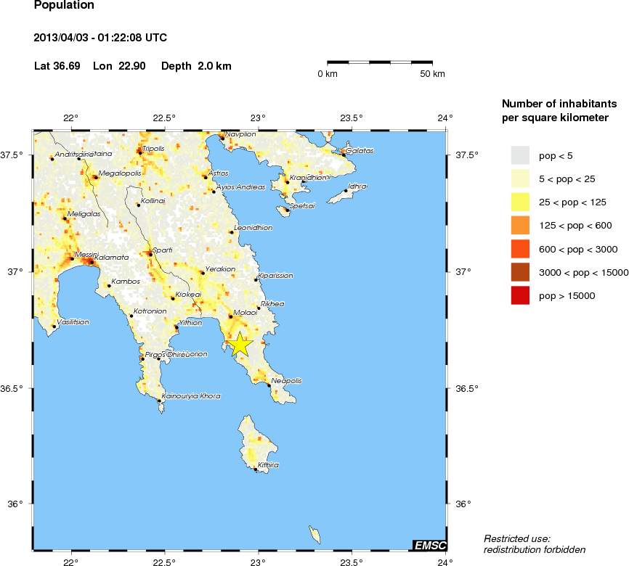Click the 'Tripolis' city label
The height and width of the screenshot is (566, 629).
[x=154, y=148]
